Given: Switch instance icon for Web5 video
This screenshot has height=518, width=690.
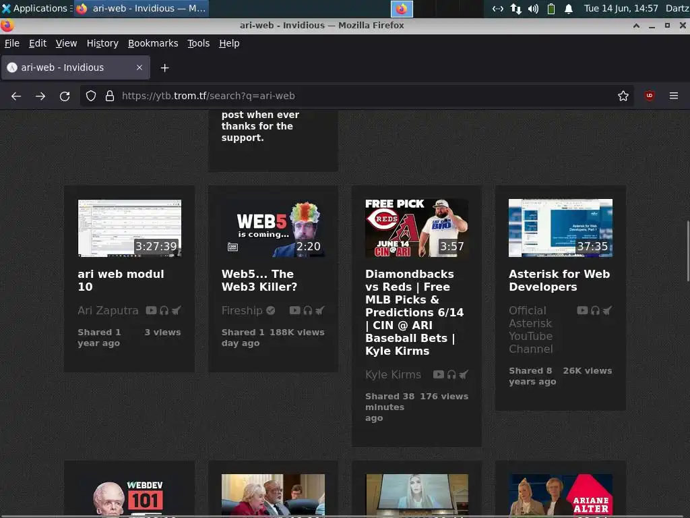Looking at the screenshot, I should coord(320,310).
